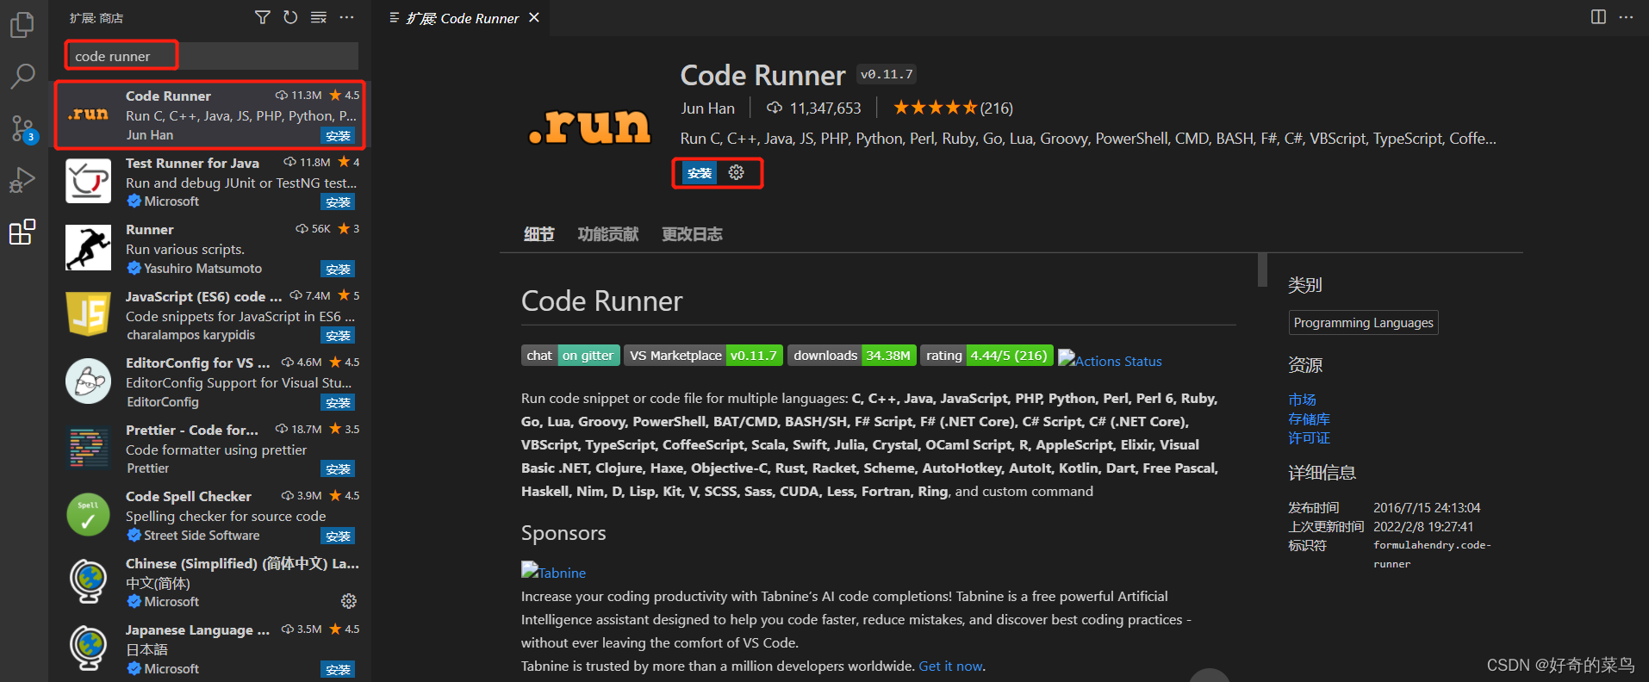Click the Test Runner for Java icon
Viewport: 1649px width, 682px height.
(89, 181)
